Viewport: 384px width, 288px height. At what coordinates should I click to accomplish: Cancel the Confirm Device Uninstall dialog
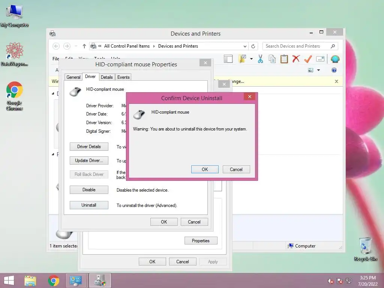[x=236, y=169]
